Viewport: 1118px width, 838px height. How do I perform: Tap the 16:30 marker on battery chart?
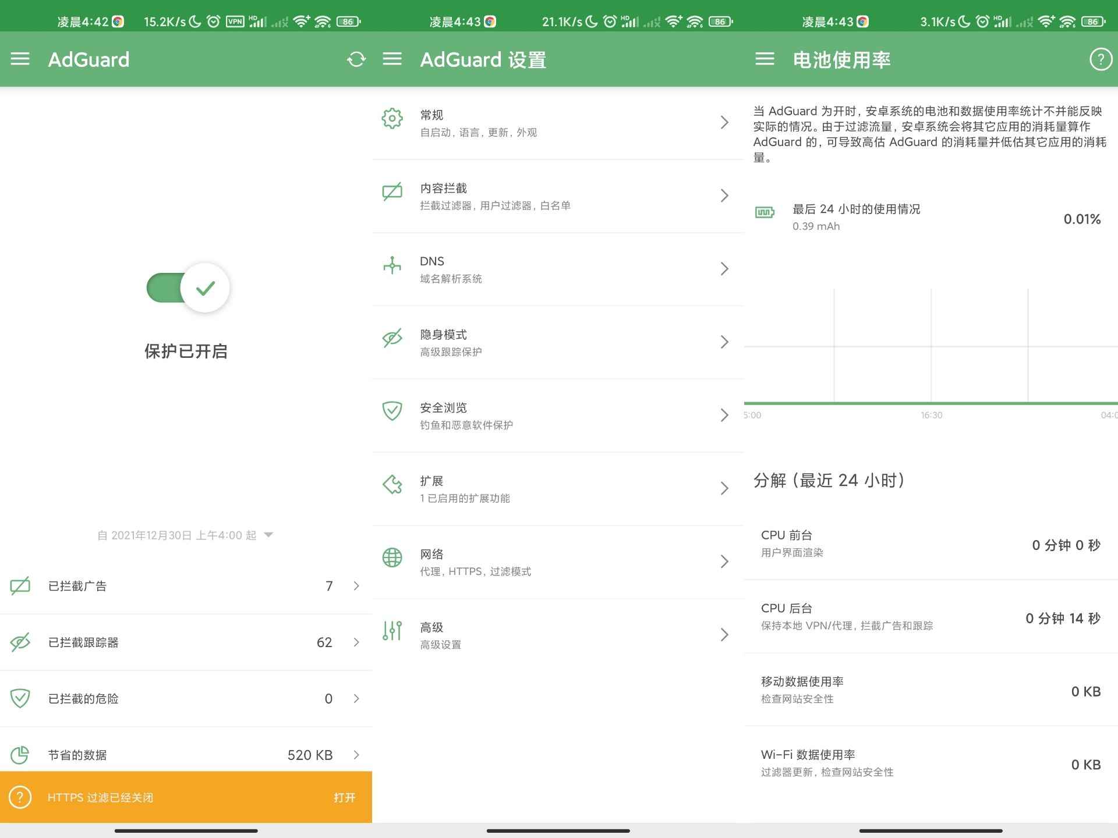tap(931, 415)
